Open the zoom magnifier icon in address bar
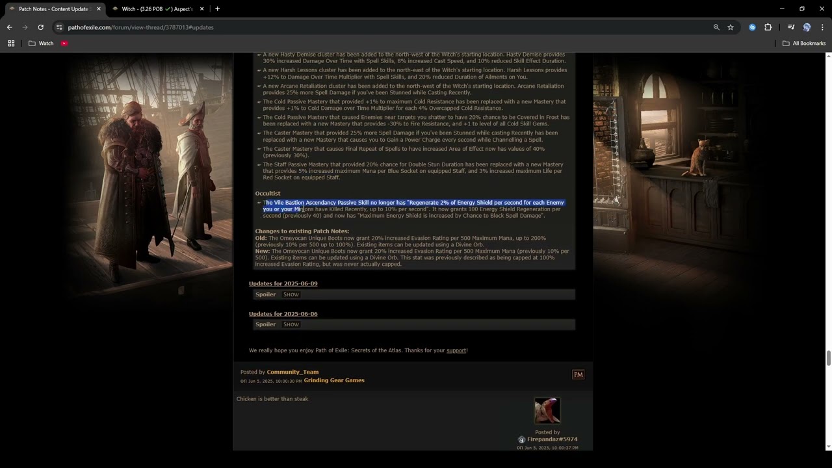 (x=716, y=27)
